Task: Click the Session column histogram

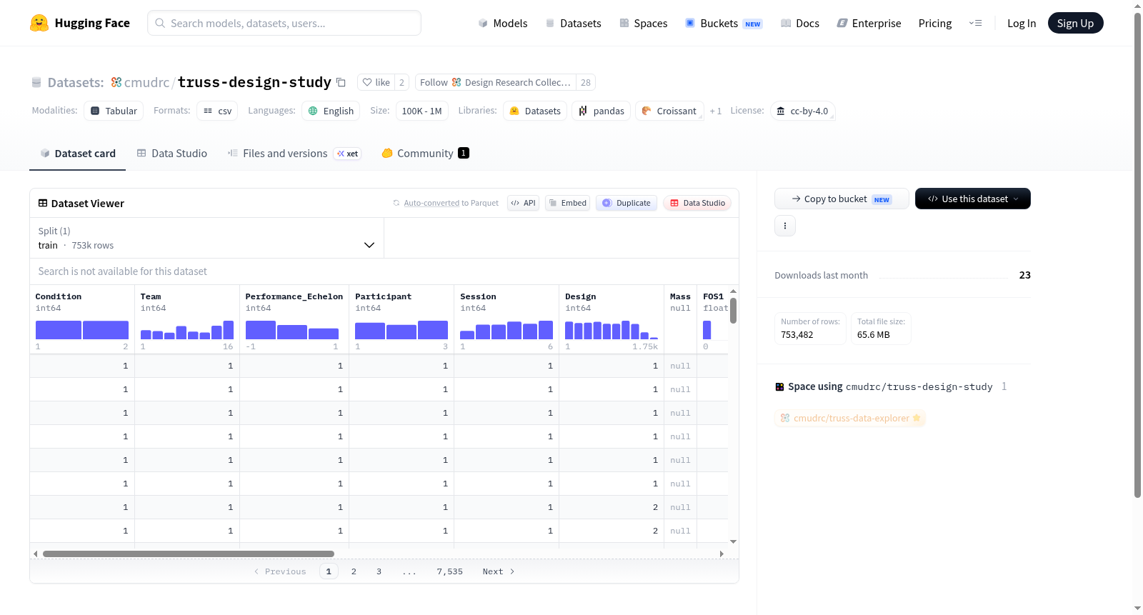Action: point(506,330)
